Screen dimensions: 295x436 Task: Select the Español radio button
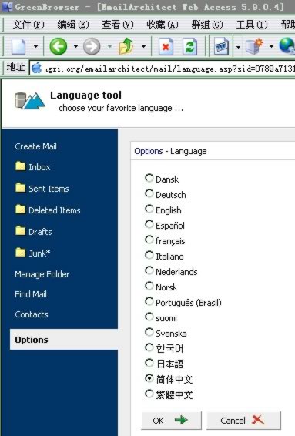click(x=149, y=224)
